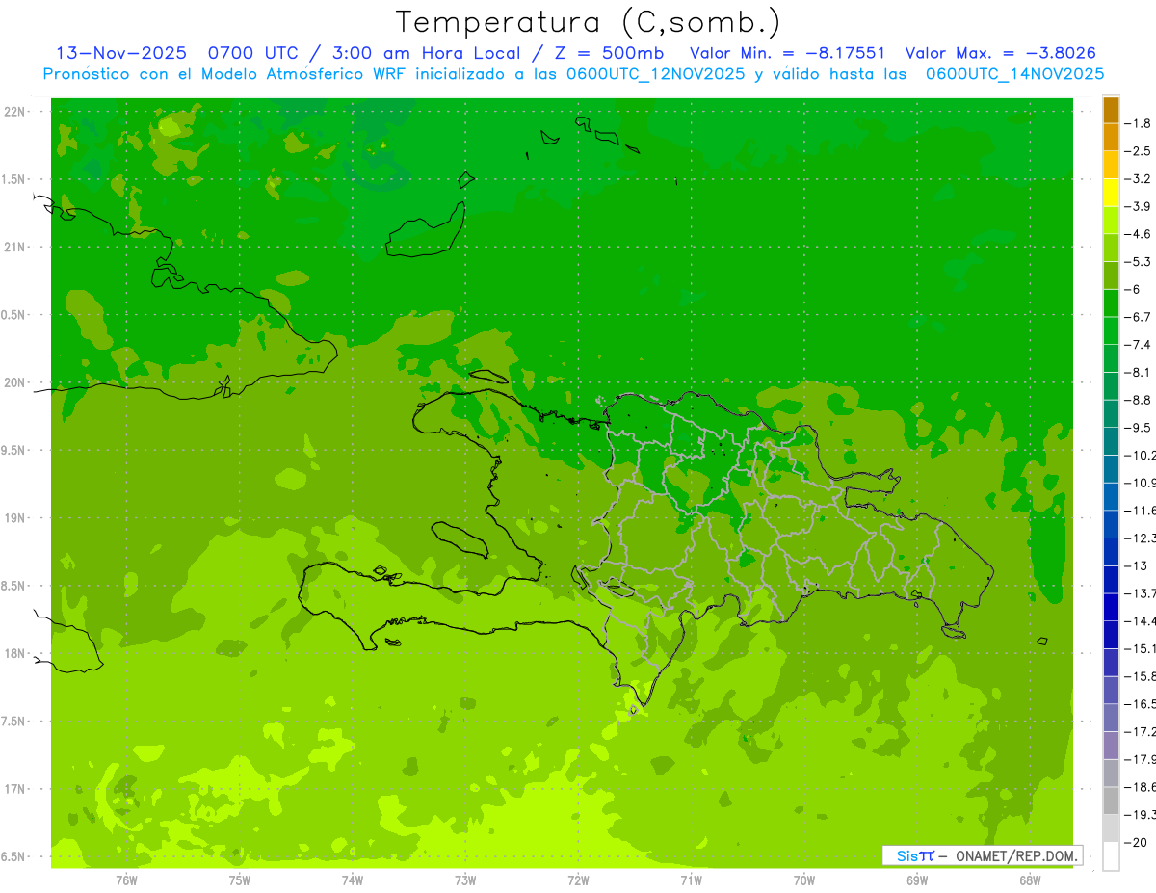1156x893 pixels.
Task: Click the "-3.2" color bar value
Action: (1139, 179)
